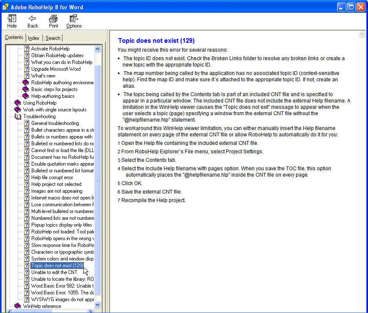Go back using the Back button
The width and height of the screenshot is (368, 313).
(x=33, y=21)
